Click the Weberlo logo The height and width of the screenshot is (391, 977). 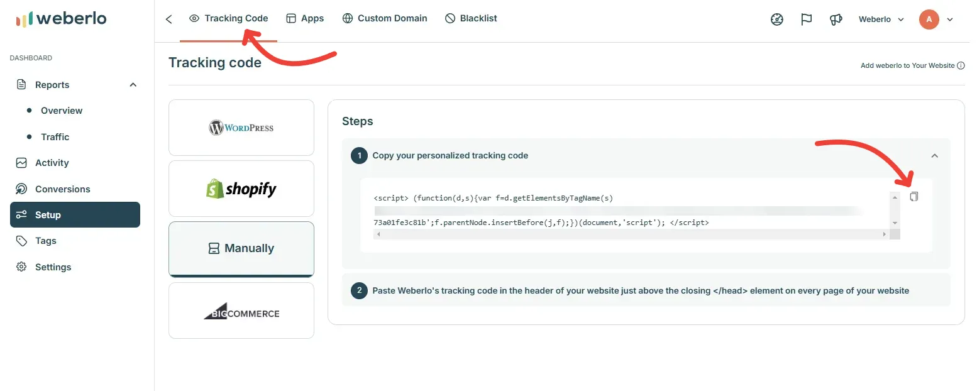click(62, 19)
